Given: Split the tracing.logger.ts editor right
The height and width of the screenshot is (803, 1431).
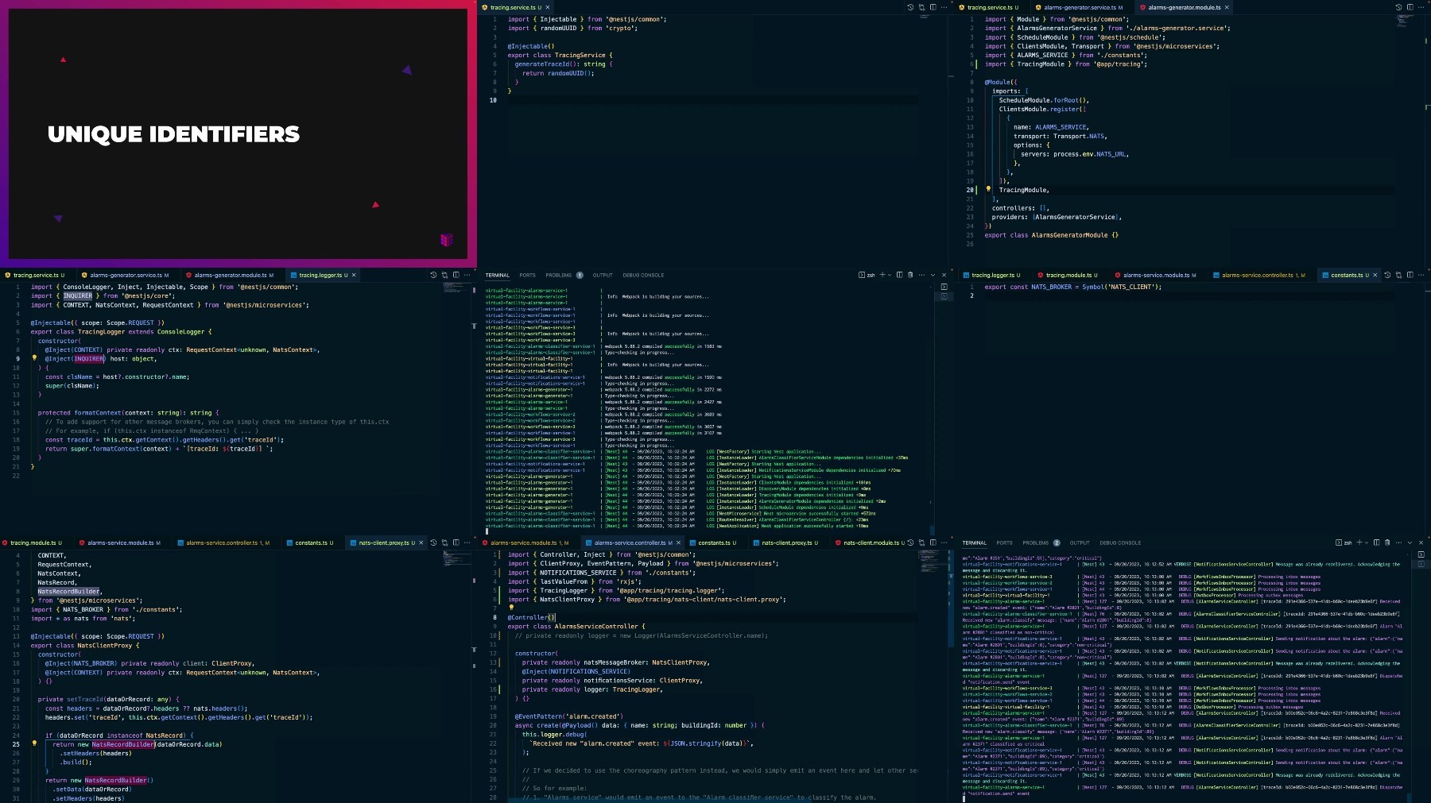Looking at the screenshot, I should pyautogui.click(x=456, y=275).
